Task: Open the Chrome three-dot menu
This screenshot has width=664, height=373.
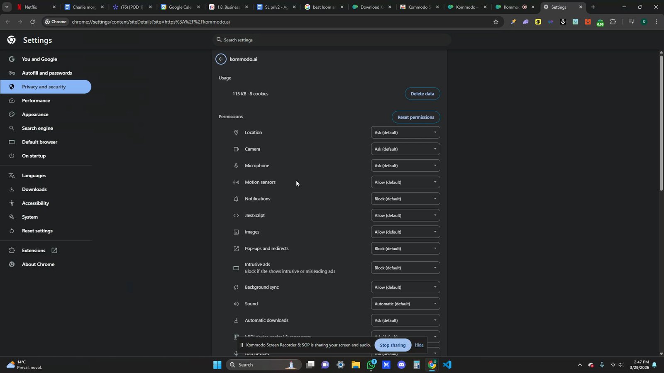Action: point(656,22)
